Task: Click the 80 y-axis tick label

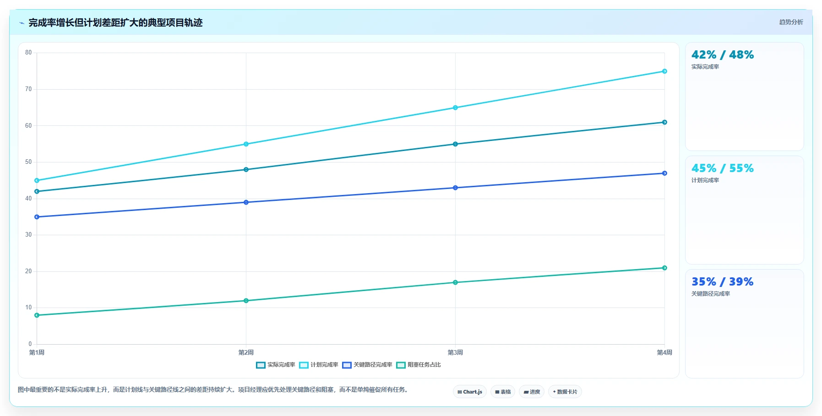Action: (28, 53)
